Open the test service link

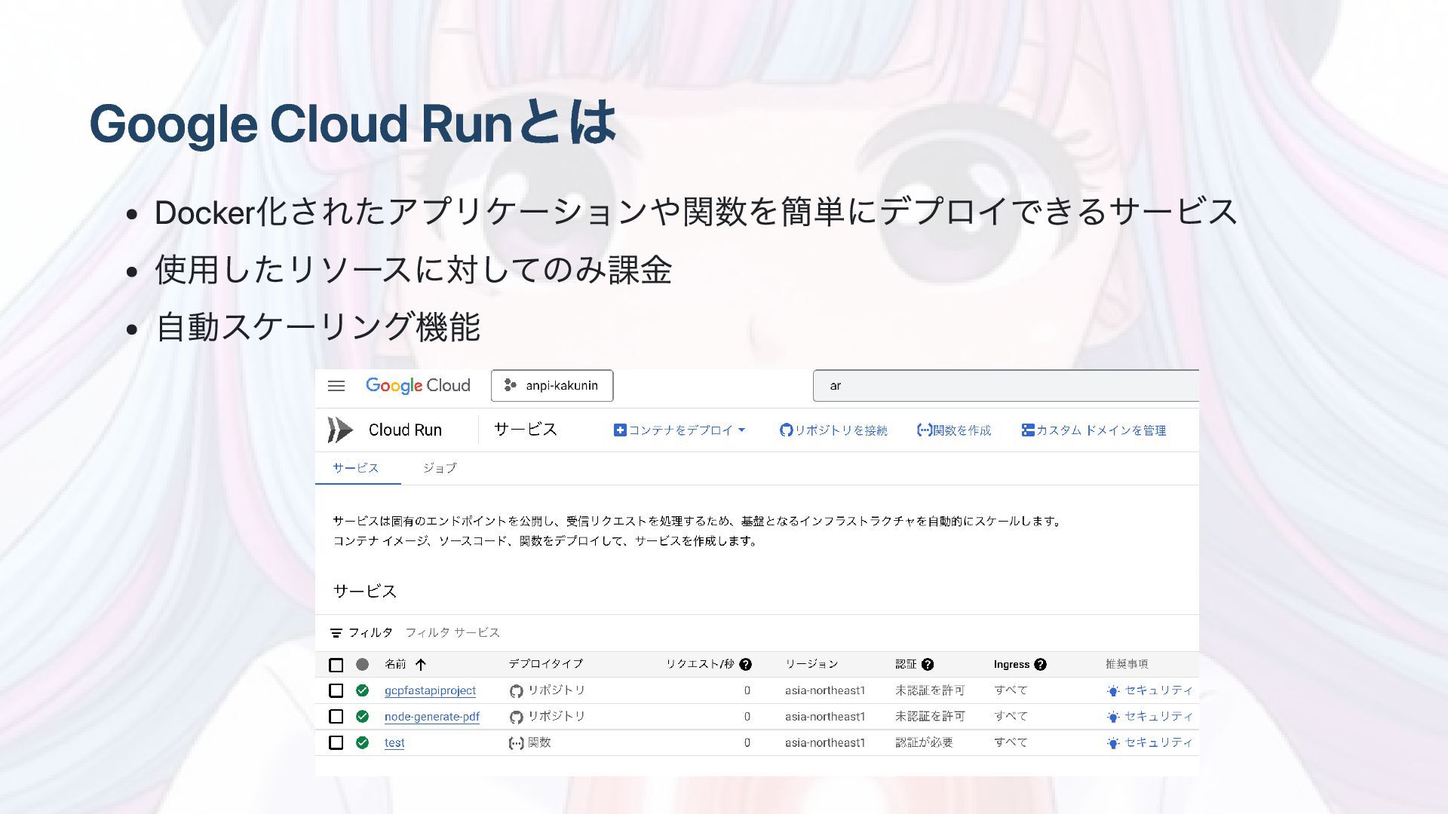click(394, 743)
